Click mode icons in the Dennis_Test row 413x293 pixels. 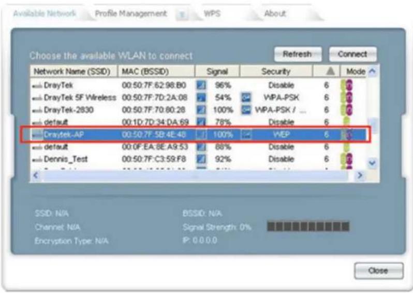click(x=347, y=159)
